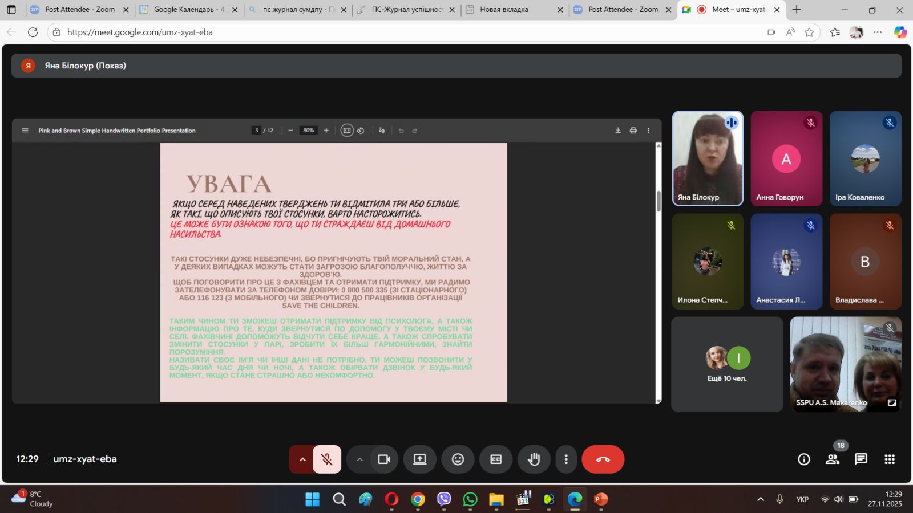Open the participants list icon

pyautogui.click(x=833, y=459)
